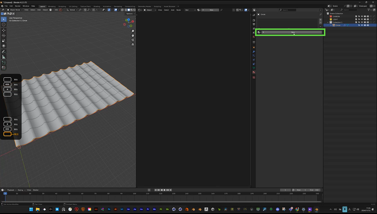Select the Scale tool in viewport toolbar
This screenshot has width=377, height=214.
pyautogui.click(x=4, y=41)
